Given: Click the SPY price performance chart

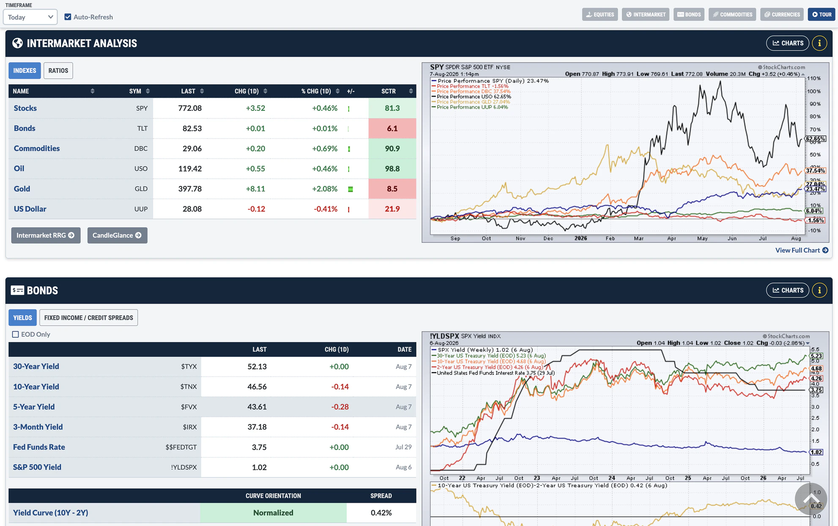Looking at the screenshot, I should [625, 153].
